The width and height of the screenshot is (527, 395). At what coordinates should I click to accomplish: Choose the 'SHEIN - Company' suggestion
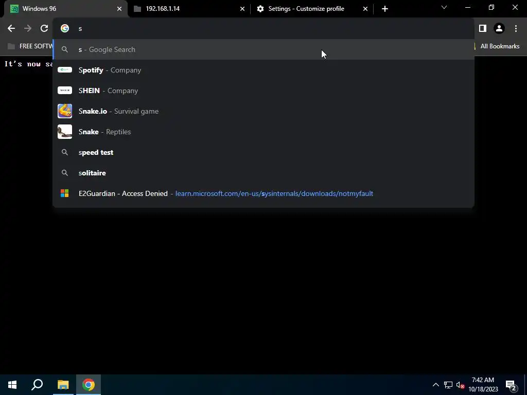pyautogui.click(x=263, y=91)
